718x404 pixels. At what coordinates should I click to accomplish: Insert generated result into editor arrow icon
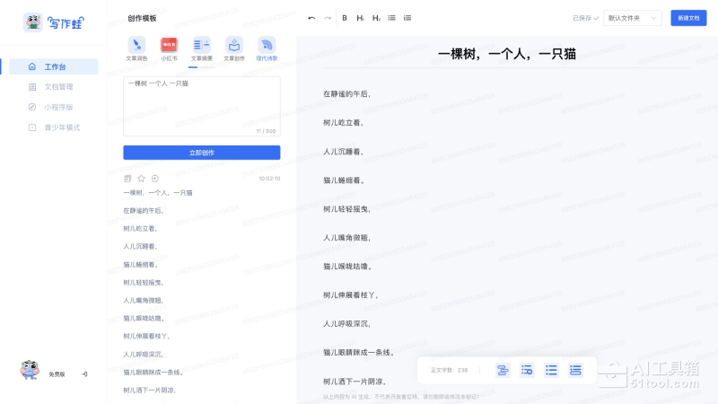tap(154, 179)
